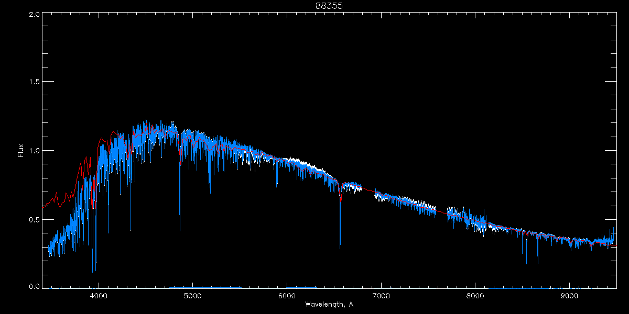Select the 4000 wavelength tick label
This screenshot has width=629, height=314.
(99, 296)
